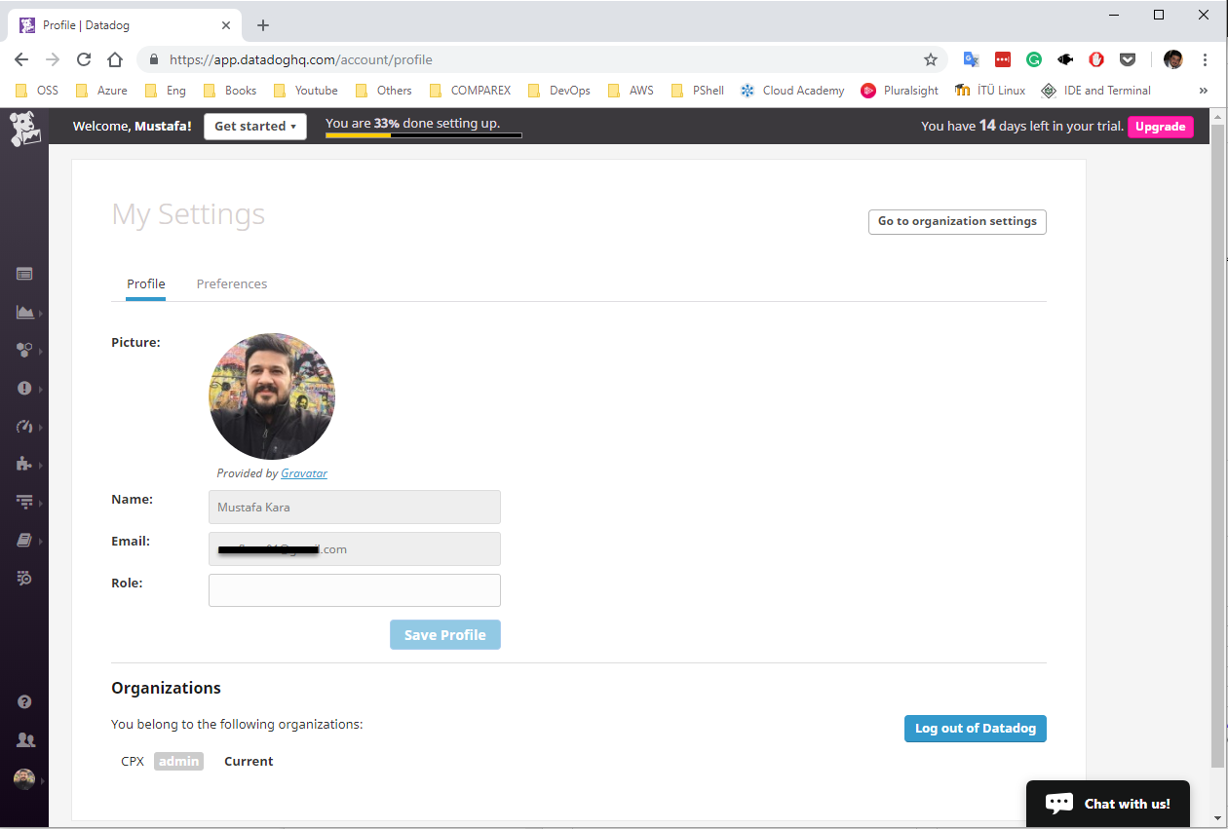The width and height of the screenshot is (1228, 829).
Task: Click the red LastPass extension icon
Action: tap(1003, 59)
